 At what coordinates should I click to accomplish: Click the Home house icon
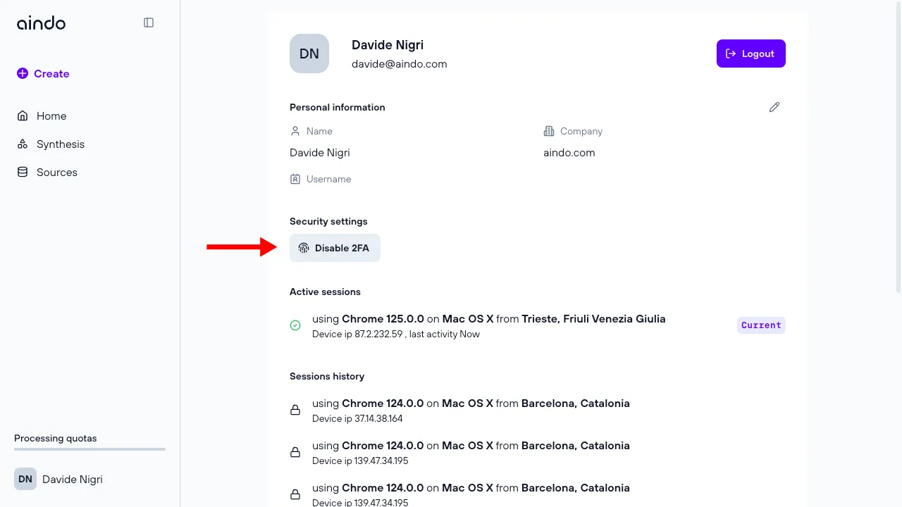23,116
